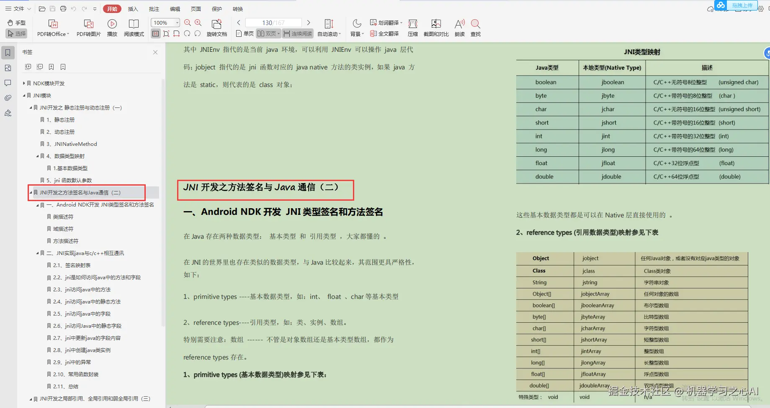Screen dimensions: 770x408
Task: Toggle 手型 hand tool
Action: click(x=16, y=23)
